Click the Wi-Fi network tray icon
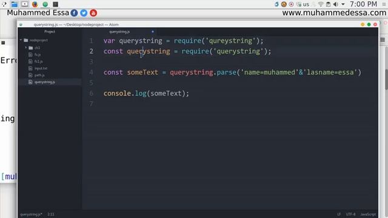The height and width of the screenshot is (218, 388). [x=321, y=4]
